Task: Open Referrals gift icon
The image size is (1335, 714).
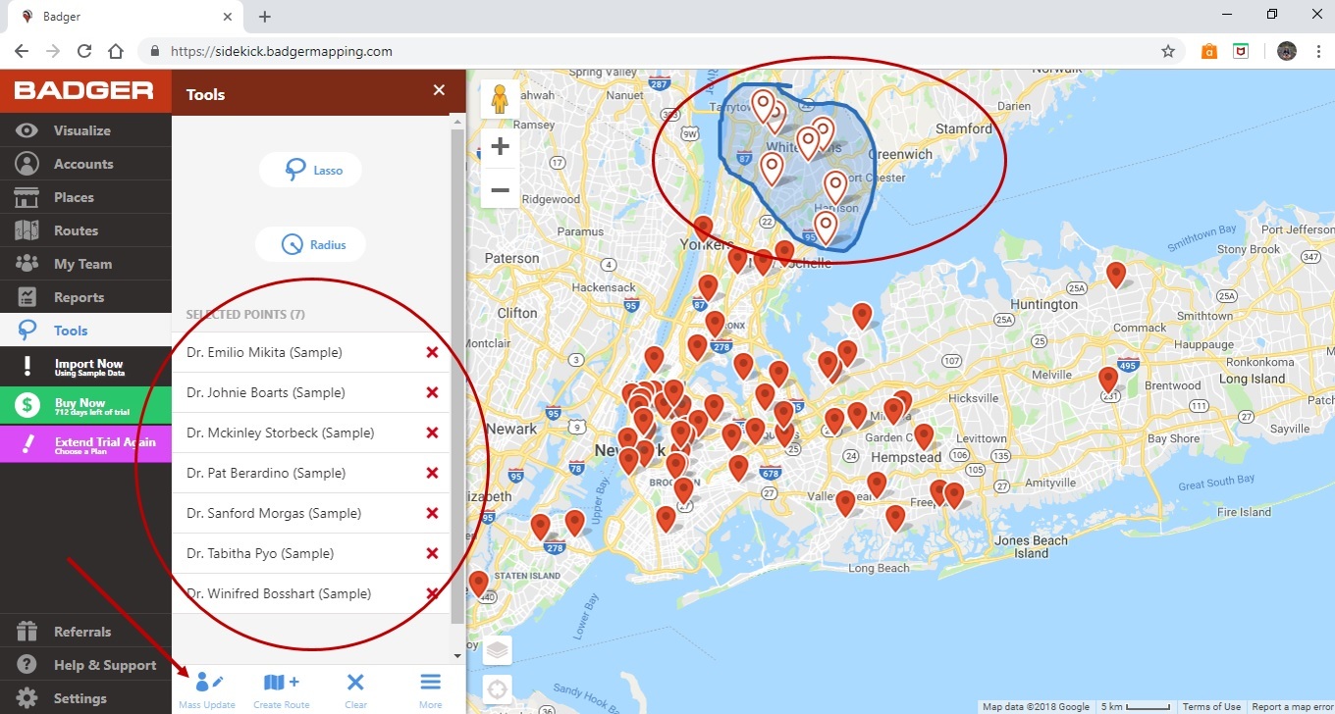Action: click(27, 632)
